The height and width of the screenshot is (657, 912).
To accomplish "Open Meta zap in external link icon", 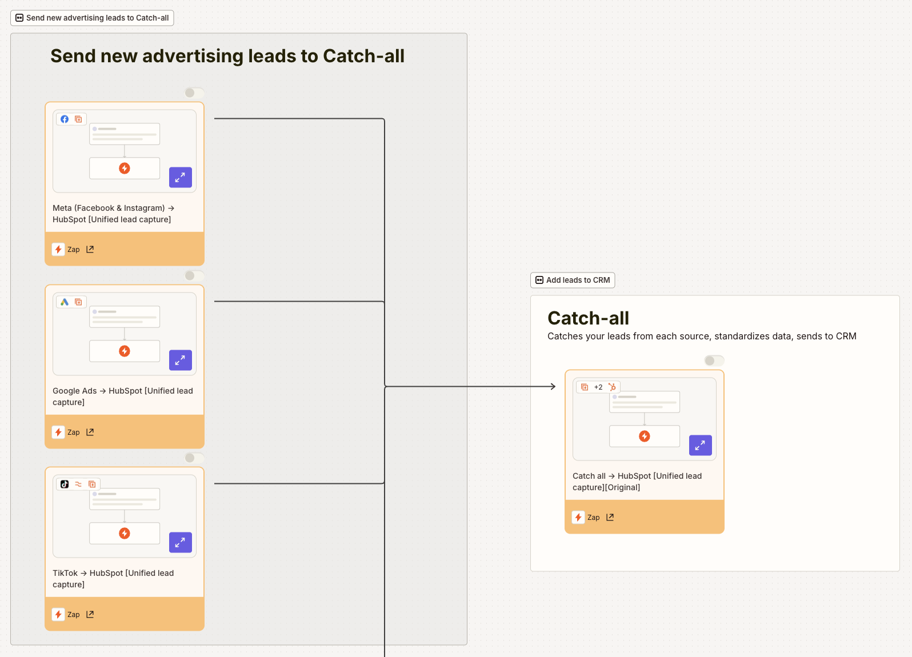I will pyautogui.click(x=90, y=249).
